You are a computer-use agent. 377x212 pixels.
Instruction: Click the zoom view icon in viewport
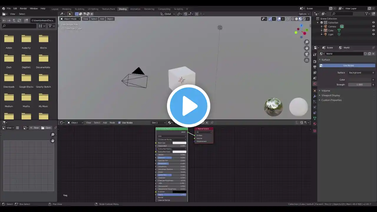[307, 42]
